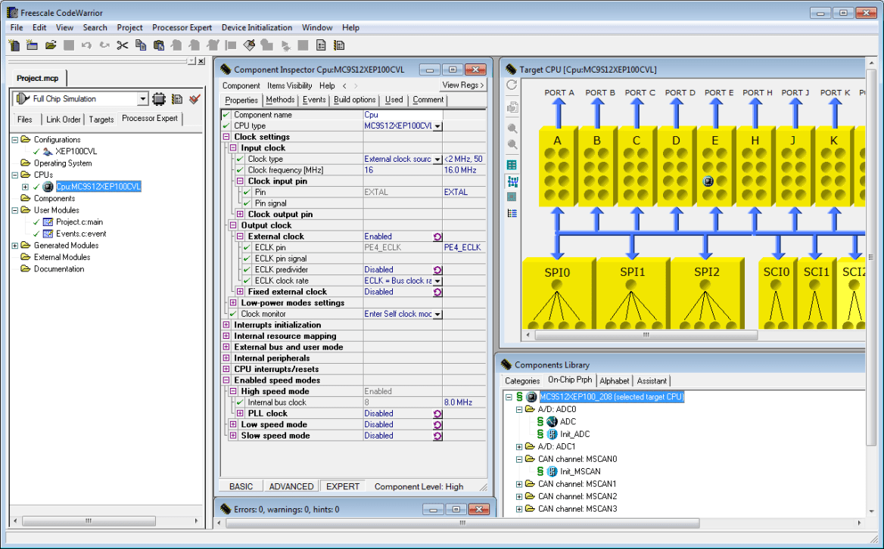The width and height of the screenshot is (884, 549).
Task: Click the Paste icon in the main toolbar
Action: (x=159, y=45)
